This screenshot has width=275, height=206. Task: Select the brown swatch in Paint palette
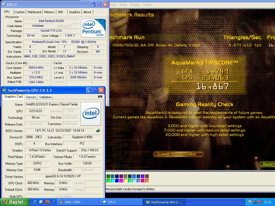[x=147, y=176]
